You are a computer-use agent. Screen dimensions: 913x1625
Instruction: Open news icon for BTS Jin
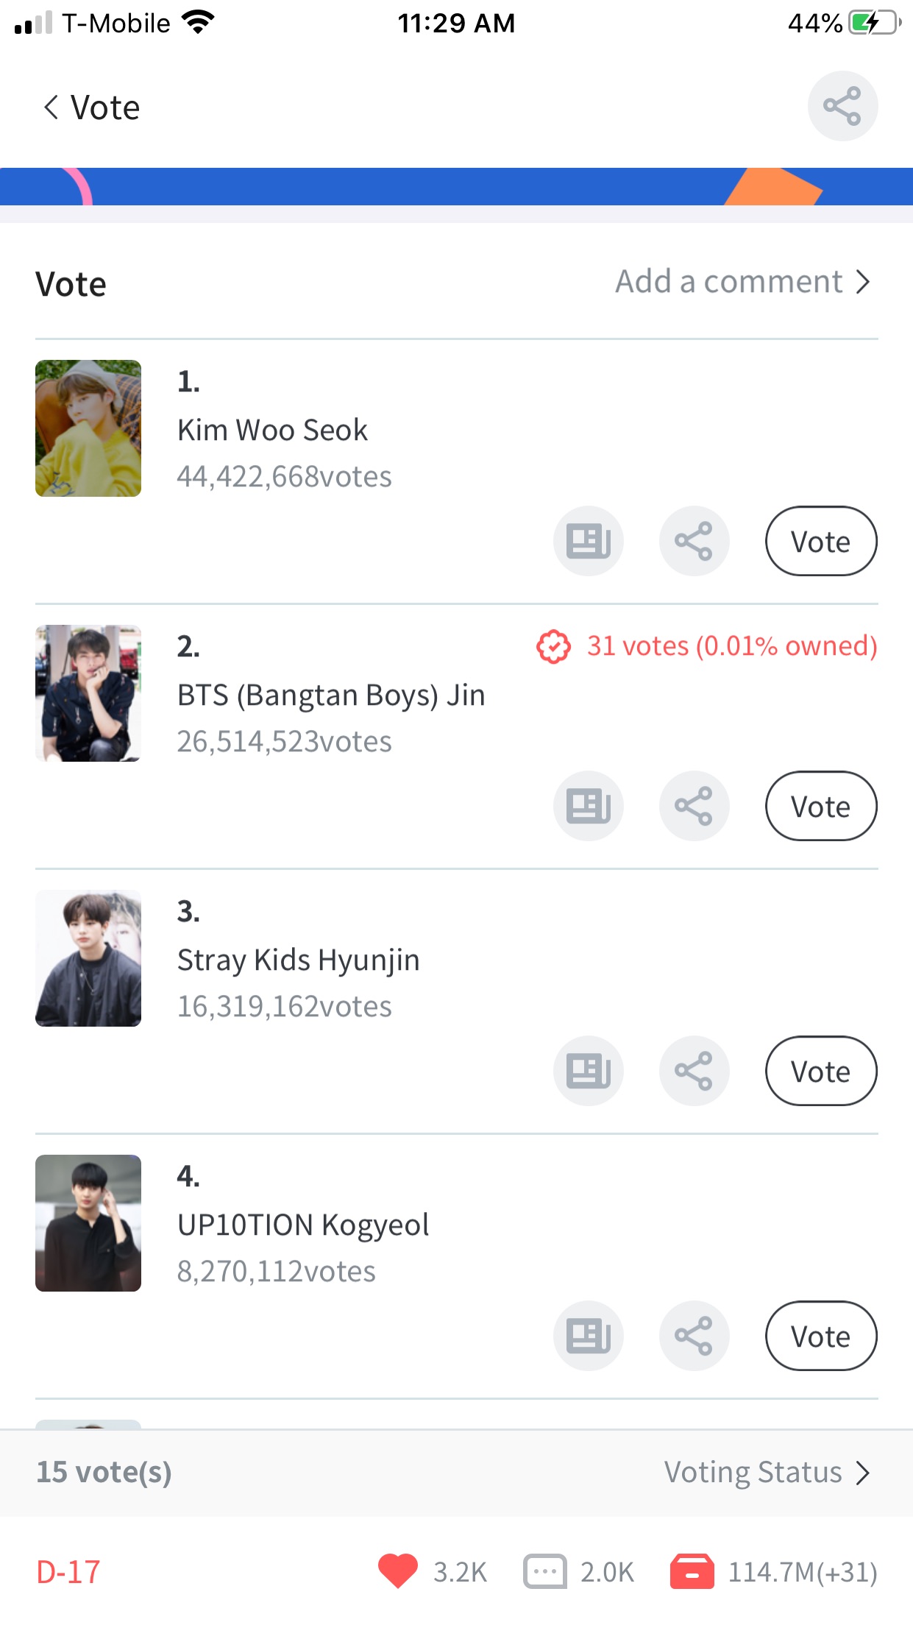click(588, 807)
